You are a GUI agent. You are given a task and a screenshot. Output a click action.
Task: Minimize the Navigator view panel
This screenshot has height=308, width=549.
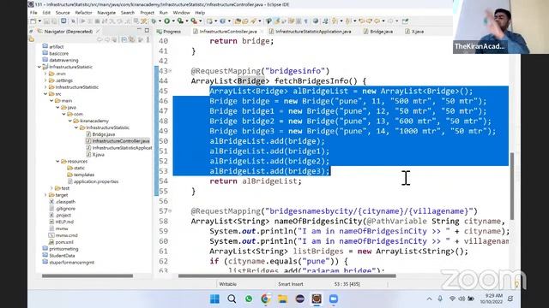point(139,30)
